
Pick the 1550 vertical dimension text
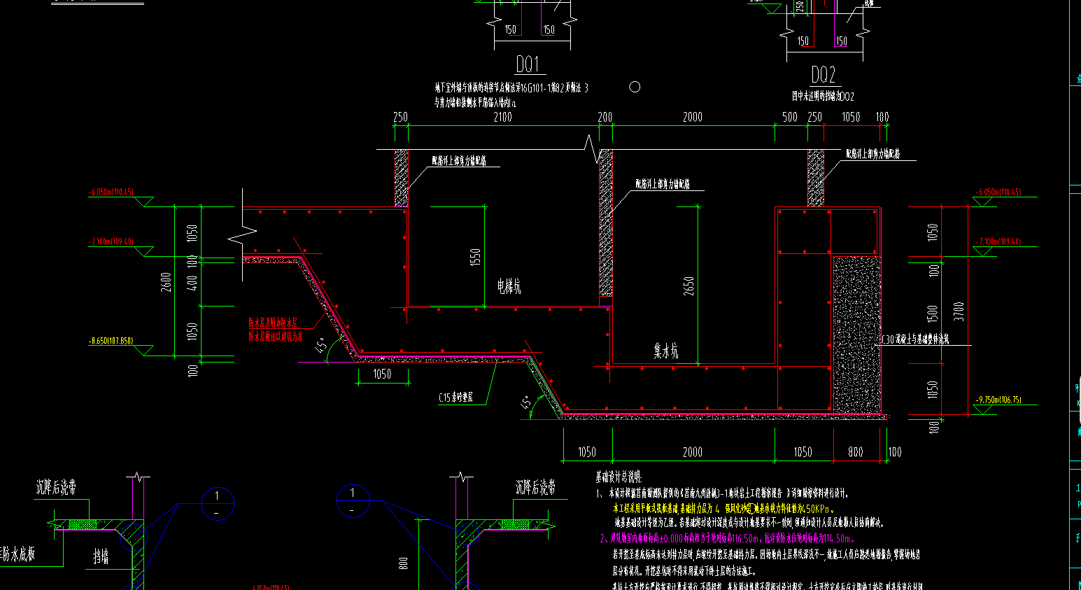click(476, 258)
